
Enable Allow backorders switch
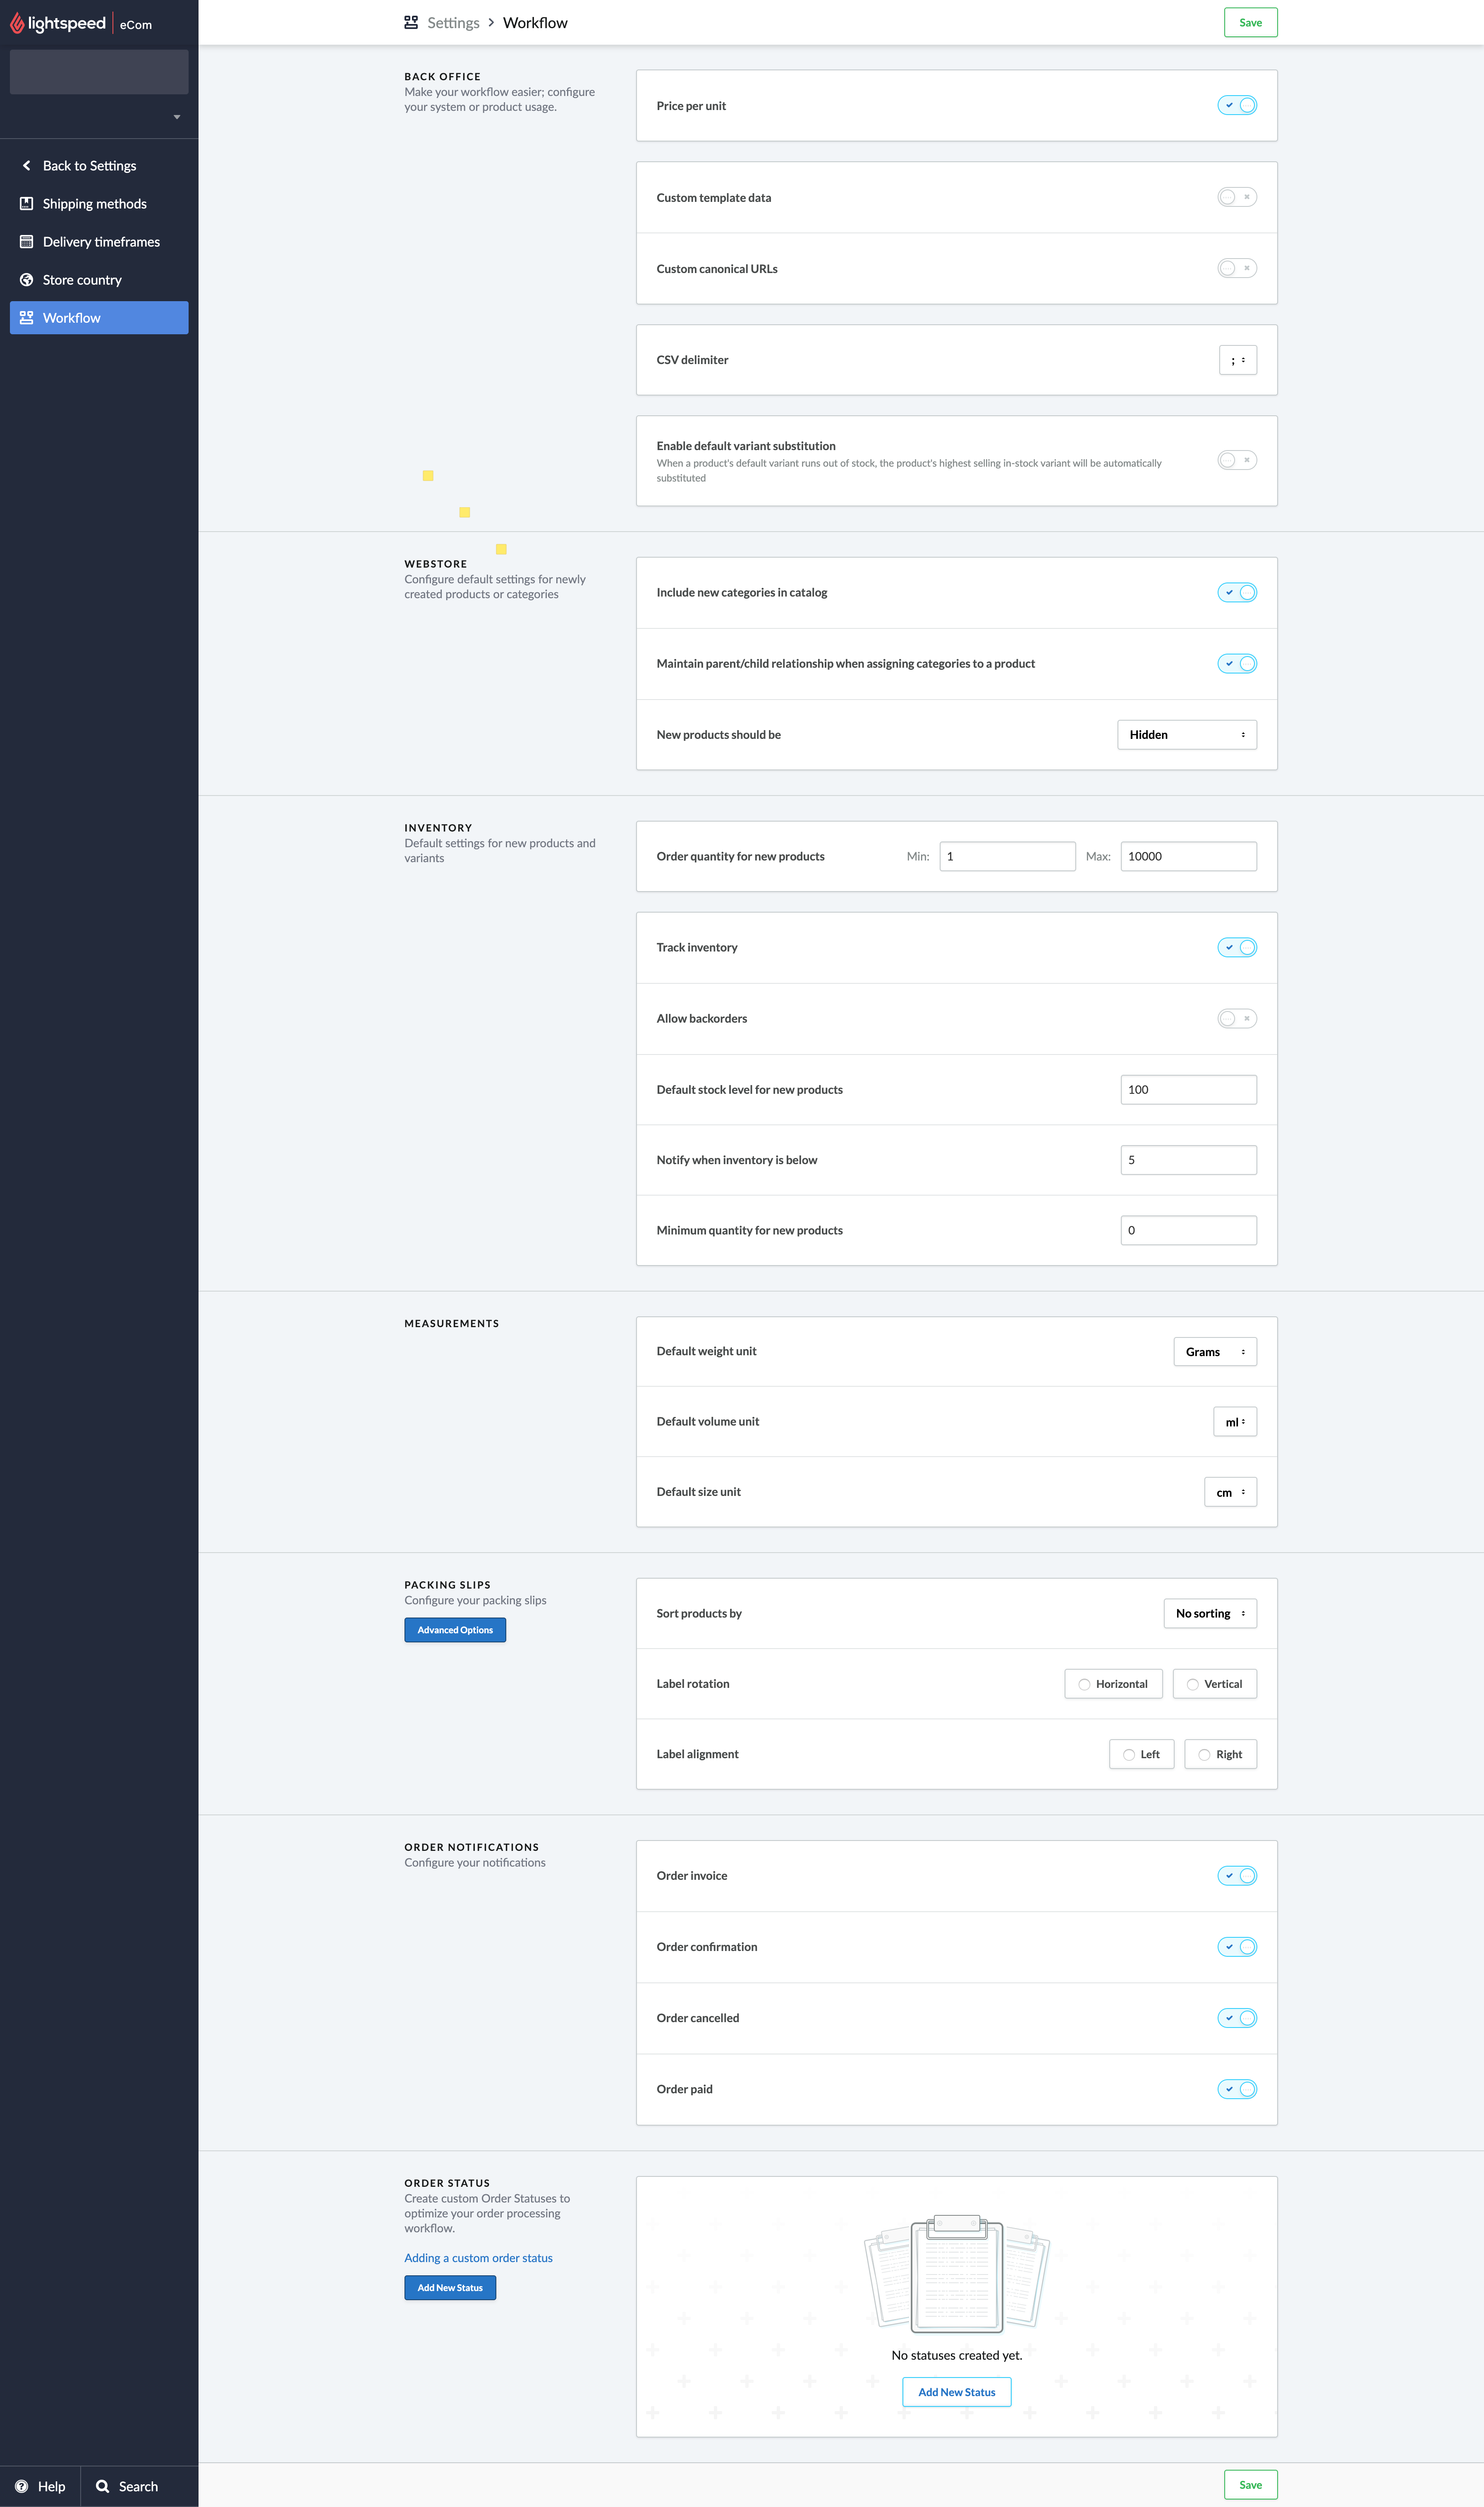click(1237, 1018)
